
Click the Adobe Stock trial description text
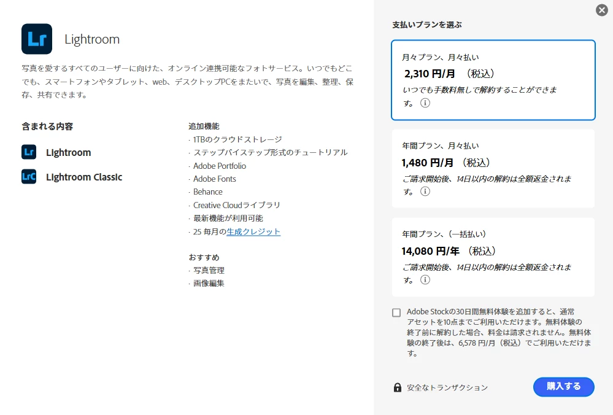pos(499,332)
